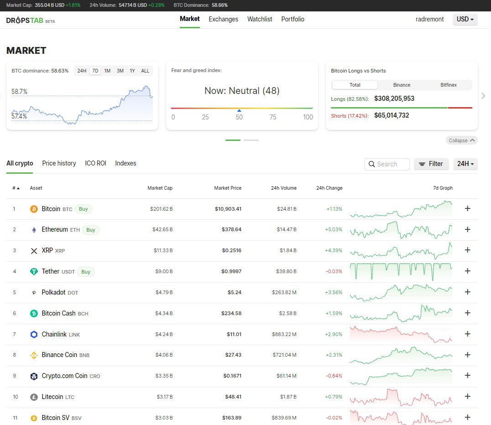The image size is (491, 425).
Task: Add XRP with its plus icon
Action: click(x=468, y=250)
